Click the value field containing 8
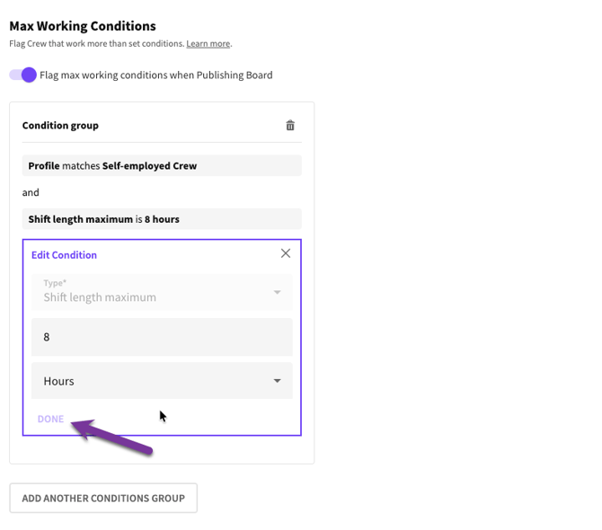This screenshot has height=530, width=602. click(162, 337)
